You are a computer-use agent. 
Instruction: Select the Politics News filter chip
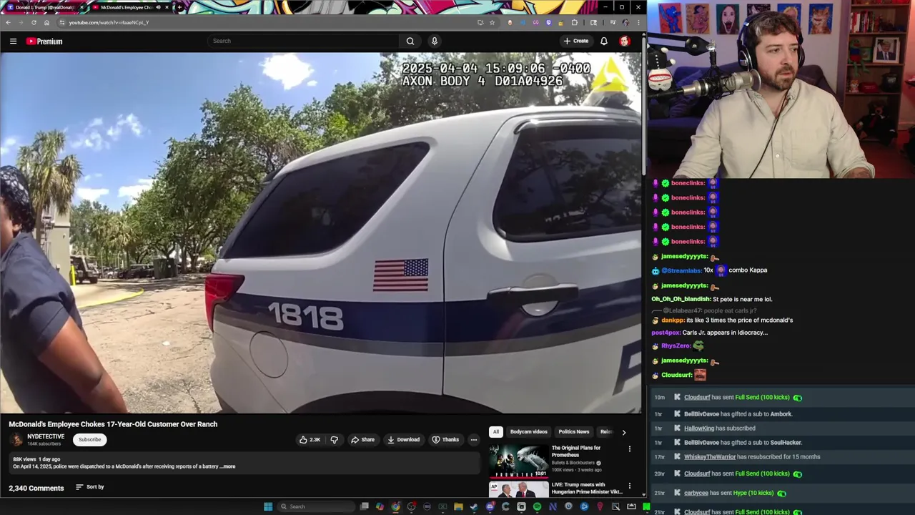coord(573,431)
